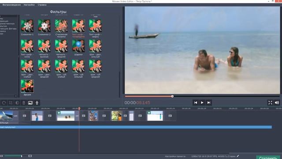Click the Настройки проекта label in the status bar
Viewport: 282px width, 159px height.
[175, 156]
